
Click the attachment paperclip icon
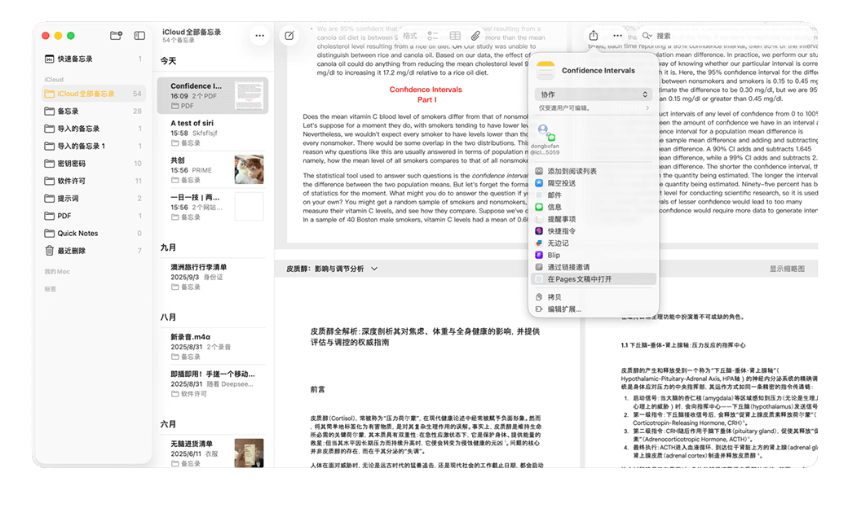(x=477, y=36)
